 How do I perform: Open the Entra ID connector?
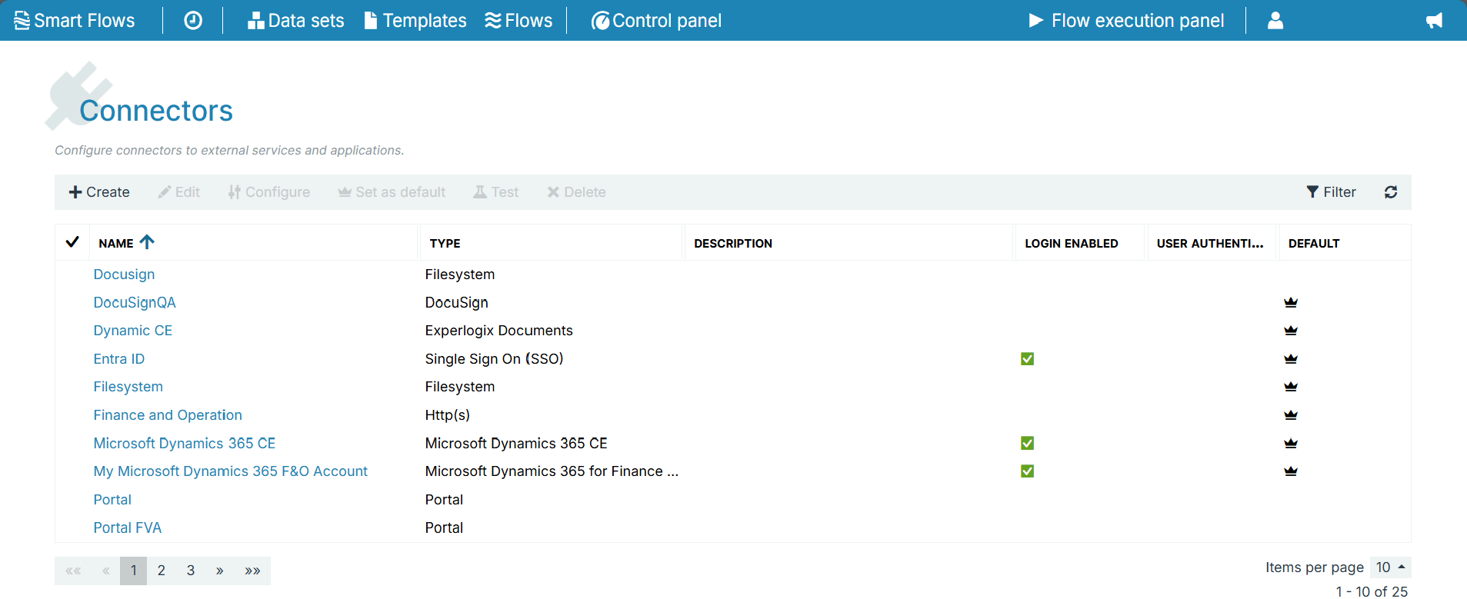tap(119, 359)
